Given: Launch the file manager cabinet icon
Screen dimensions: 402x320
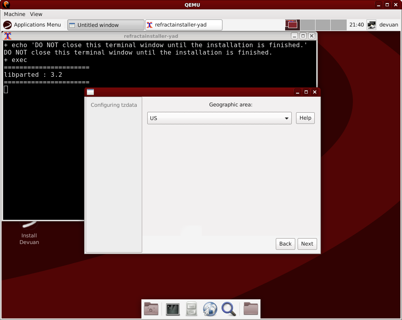Looking at the screenshot, I should click(191, 309).
